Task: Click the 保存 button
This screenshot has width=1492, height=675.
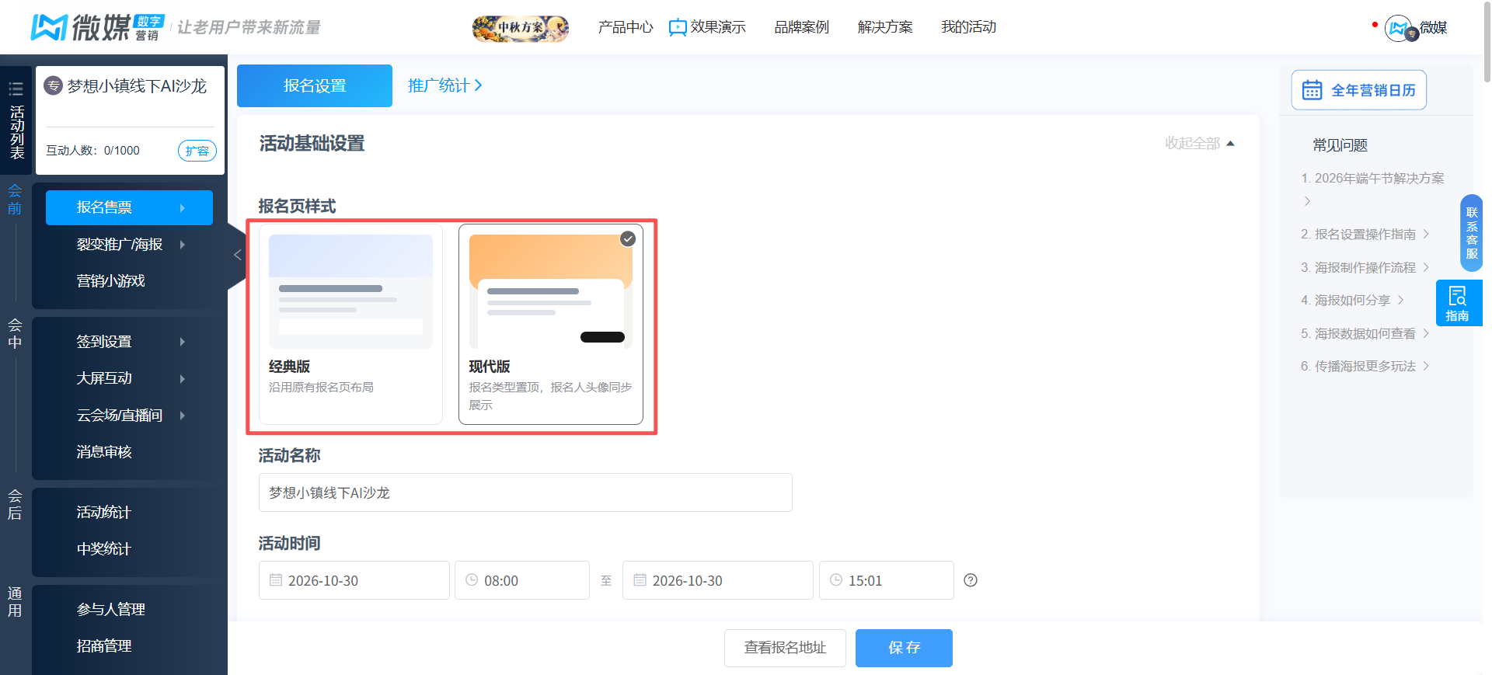Action: pyautogui.click(x=904, y=648)
